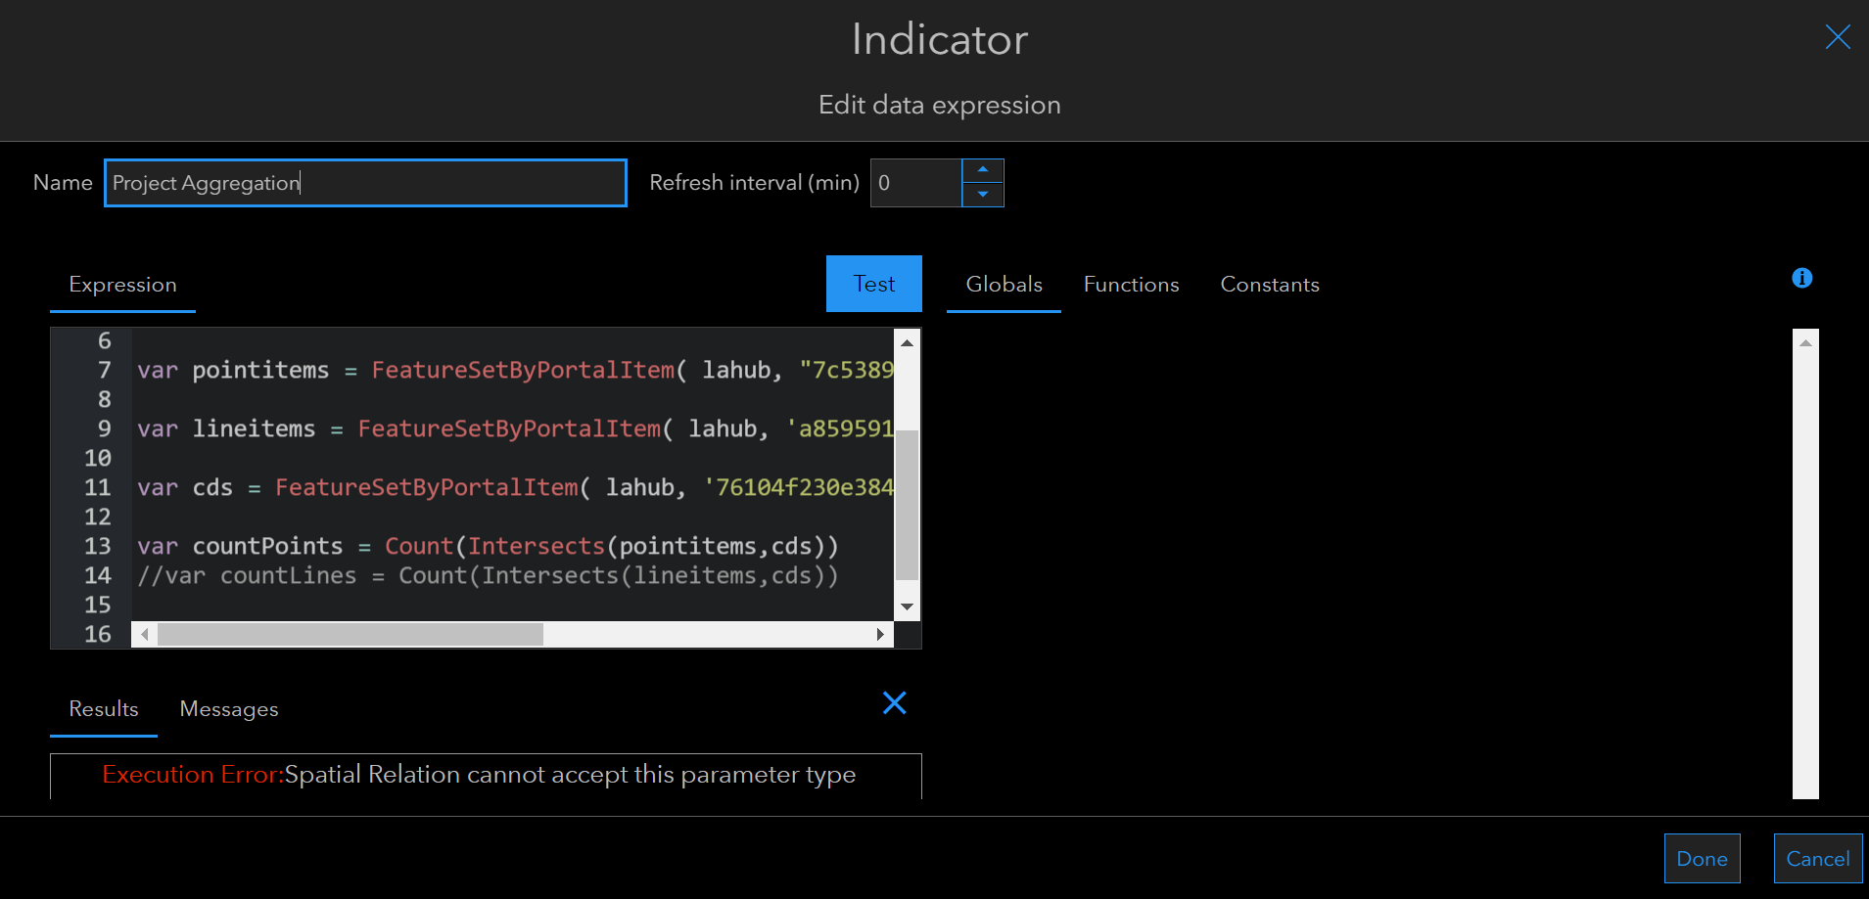Click inside the Name input field
This screenshot has width=1869, height=899.
365,183
